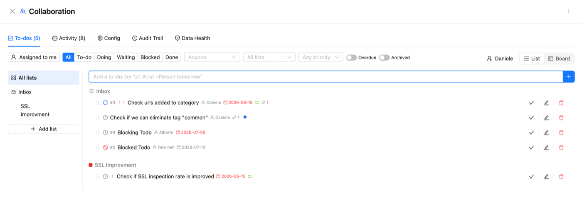Toggle the Archived switch
Viewport: 582px width, 213px height.
pyautogui.click(x=384, y=58)
